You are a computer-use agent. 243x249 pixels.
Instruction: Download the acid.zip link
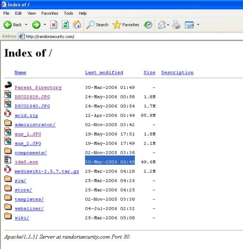coord(26,116)
